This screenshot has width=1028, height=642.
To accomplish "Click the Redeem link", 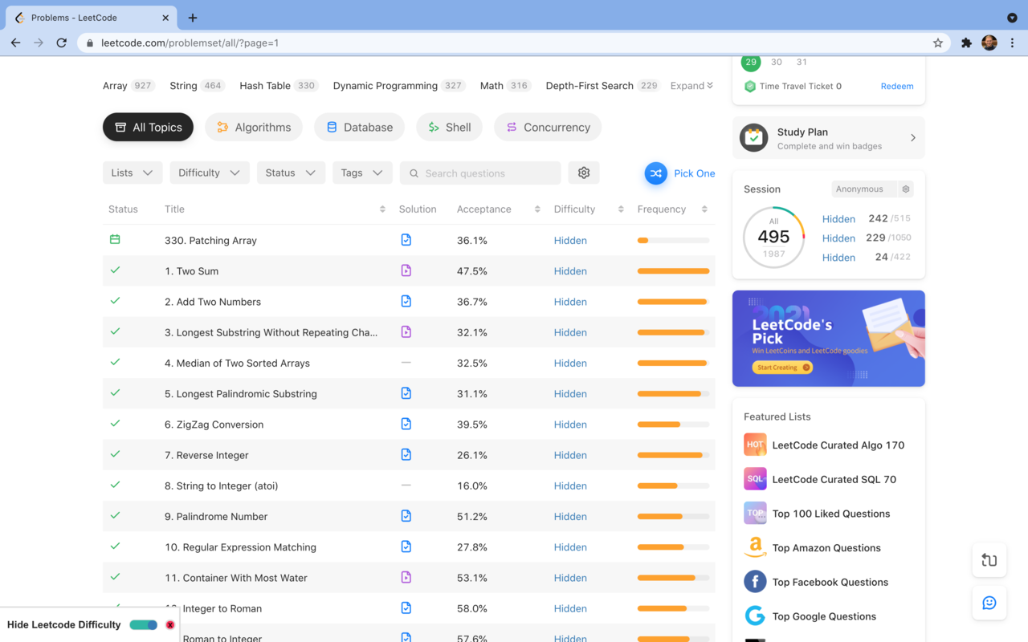I will (897, 86).
